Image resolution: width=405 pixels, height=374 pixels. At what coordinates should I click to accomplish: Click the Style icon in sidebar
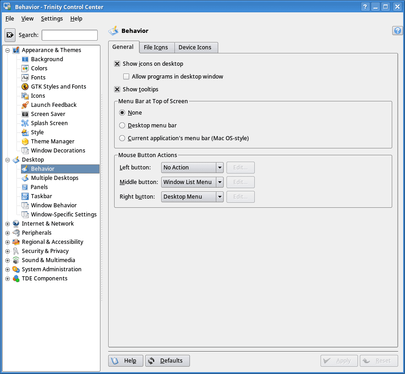pos(25,132)
